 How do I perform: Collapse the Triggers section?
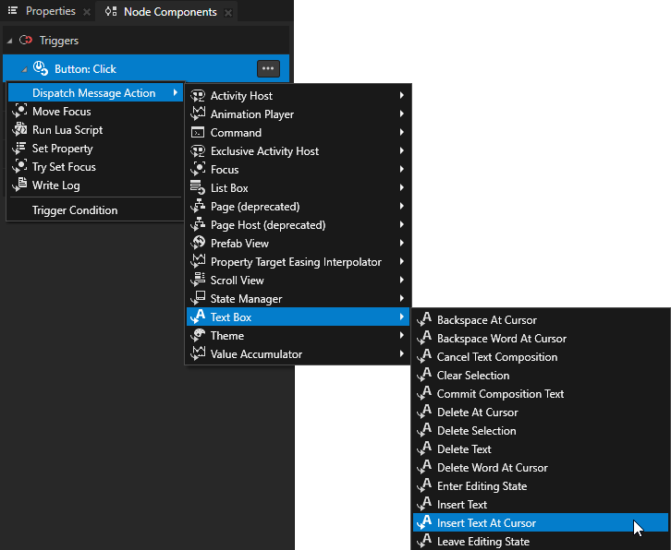click(9, 41)
